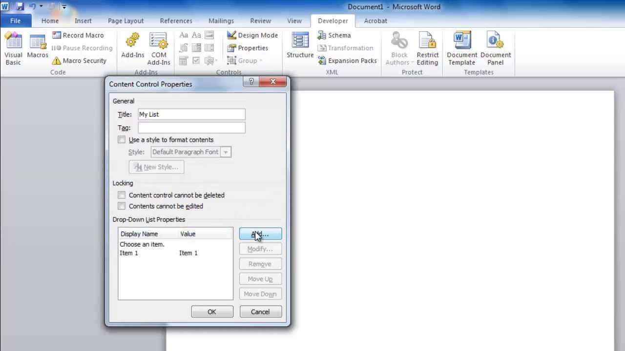Expand the Quick Access Toolbar customize arrow
This screenshot has height=351, width=625.
click(x=64, y=7)
